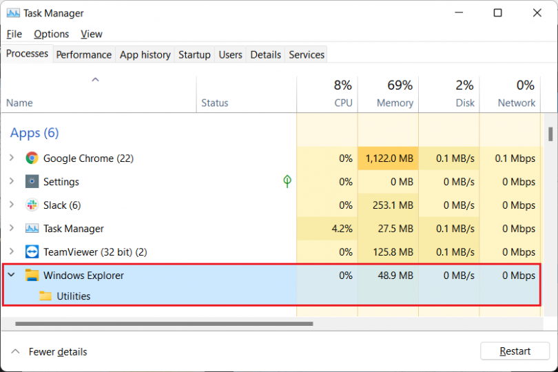Open the Startup tab

[x=194, y=54]
